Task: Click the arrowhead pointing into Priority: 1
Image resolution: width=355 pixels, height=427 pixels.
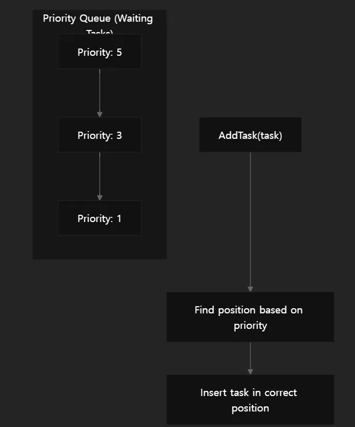Action: (x=100, y=197)
